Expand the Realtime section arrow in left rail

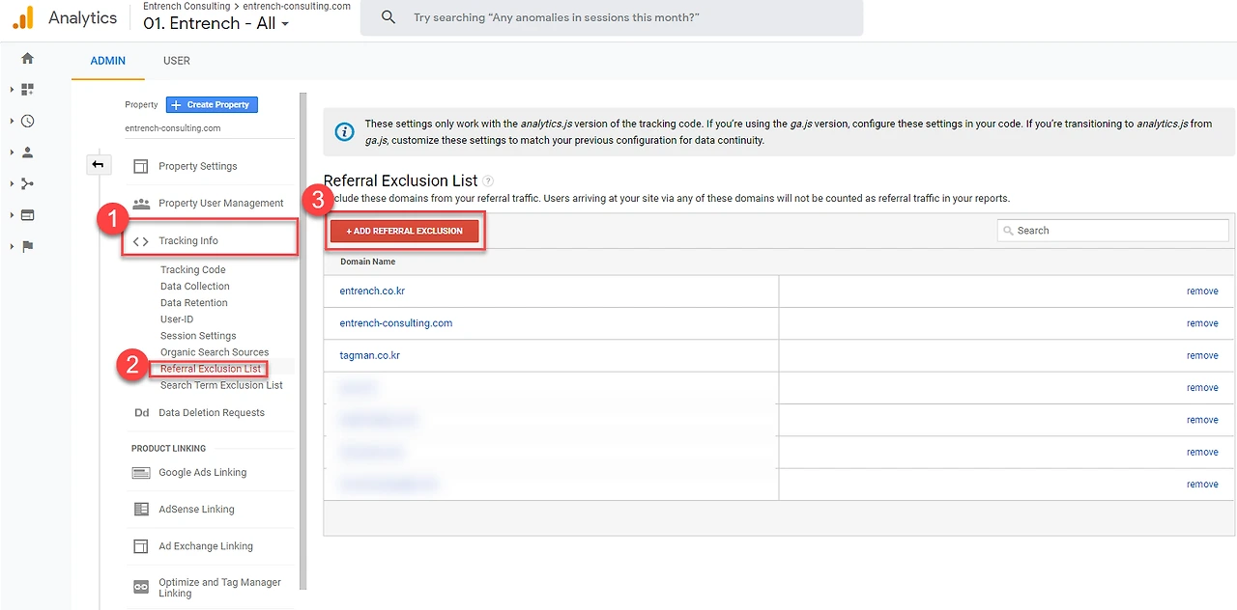click(x=12, y=121)
